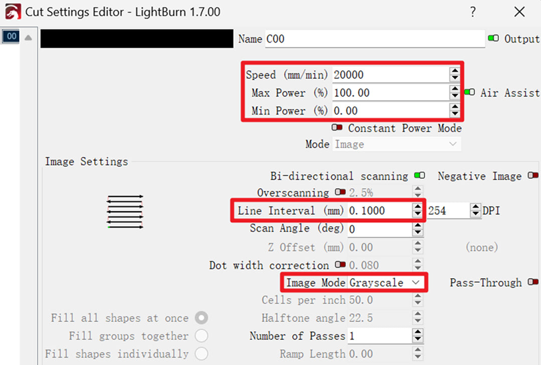This screenshot has height=365, width=541.
Task: Turn on the Negative Image toggle
Action: coord(532,176)
